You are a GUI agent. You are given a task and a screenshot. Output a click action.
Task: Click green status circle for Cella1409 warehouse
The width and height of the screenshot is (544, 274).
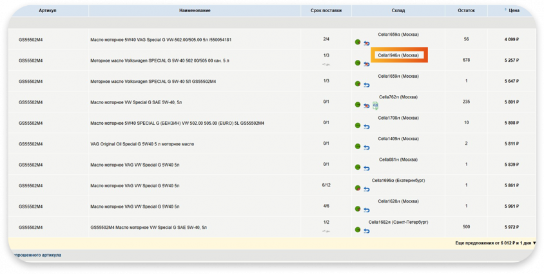[358, 147]
